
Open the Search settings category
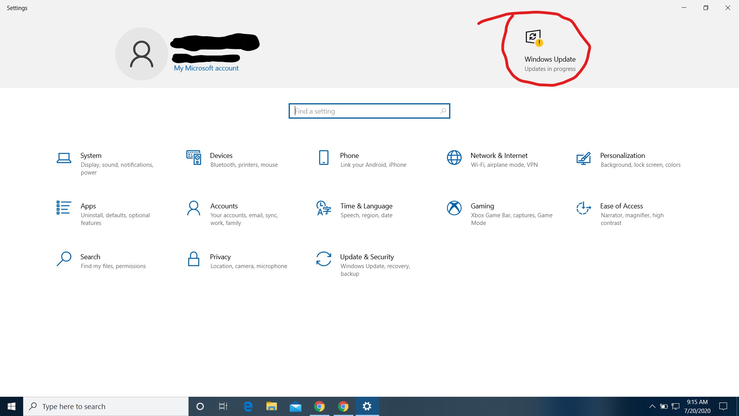coord(90,257)
